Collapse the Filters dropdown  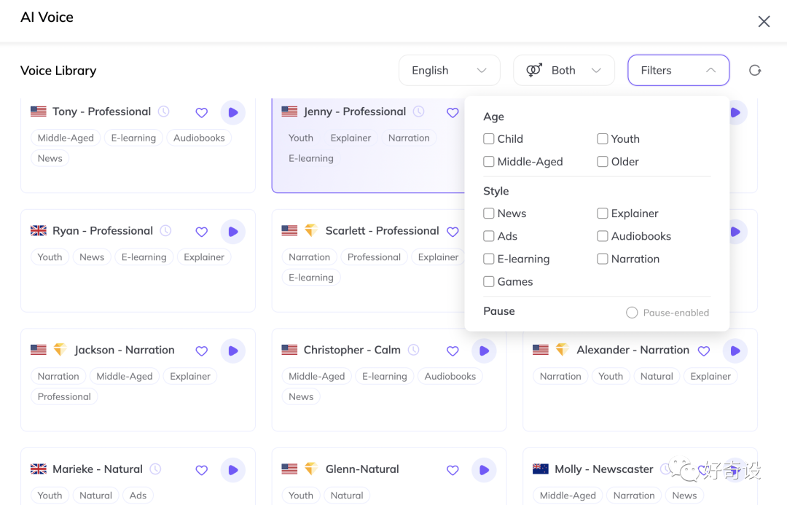tap(678, 70)
